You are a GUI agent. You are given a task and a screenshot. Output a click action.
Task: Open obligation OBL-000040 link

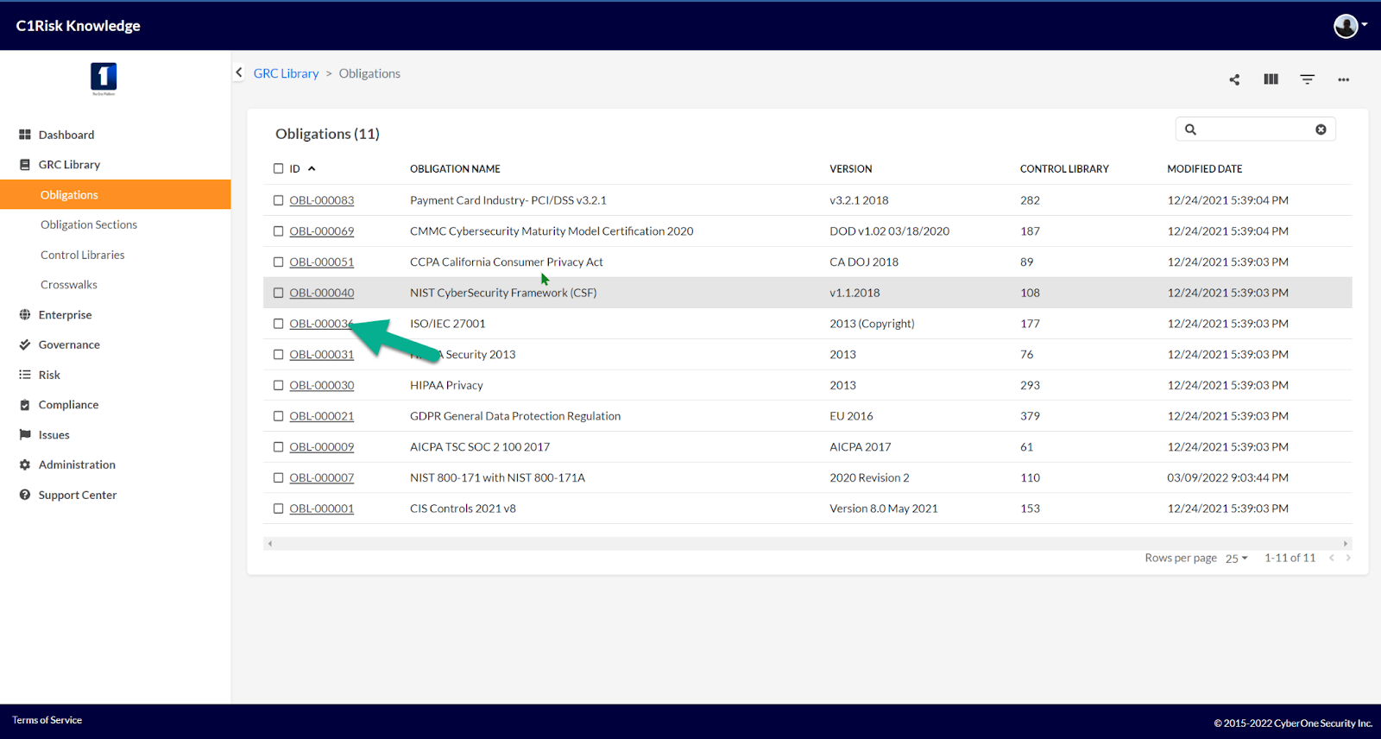coord(321,293)
